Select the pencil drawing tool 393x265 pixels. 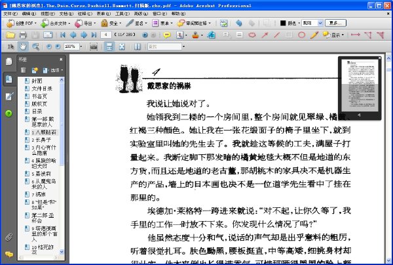pos(314,35)
